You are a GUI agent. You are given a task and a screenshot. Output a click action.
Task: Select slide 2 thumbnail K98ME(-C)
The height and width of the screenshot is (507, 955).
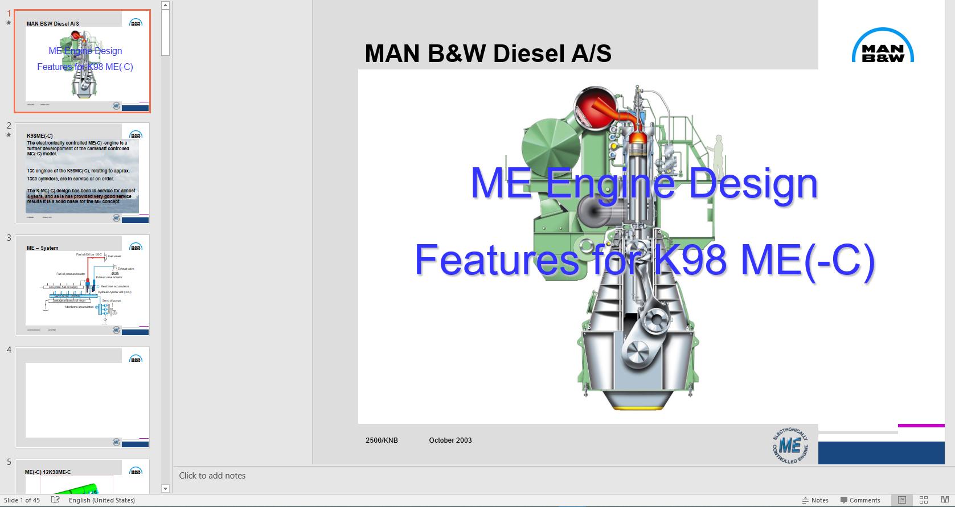tap(83, 173)
